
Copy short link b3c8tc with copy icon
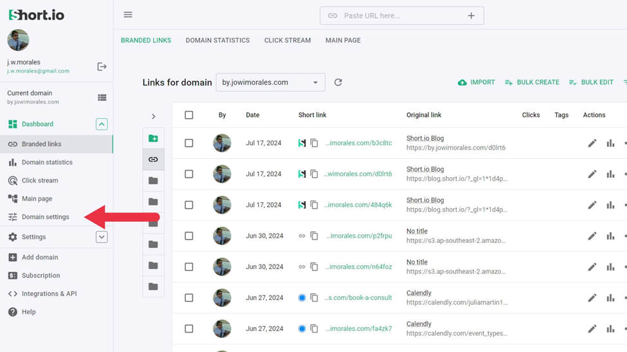click(x=314, y=143)
